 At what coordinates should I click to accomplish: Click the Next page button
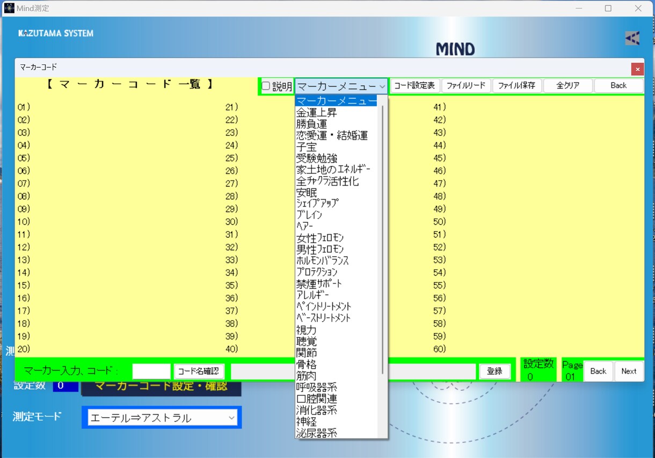[x=629, y=371]
